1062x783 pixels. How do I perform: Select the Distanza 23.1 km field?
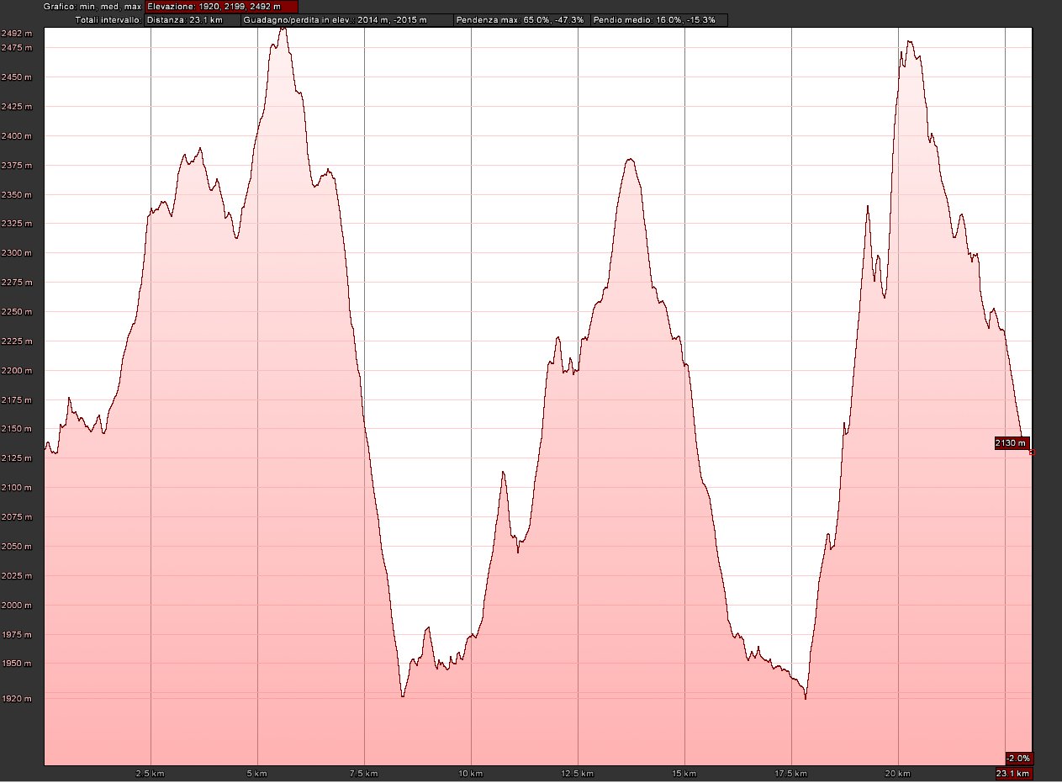click(192, 19)
